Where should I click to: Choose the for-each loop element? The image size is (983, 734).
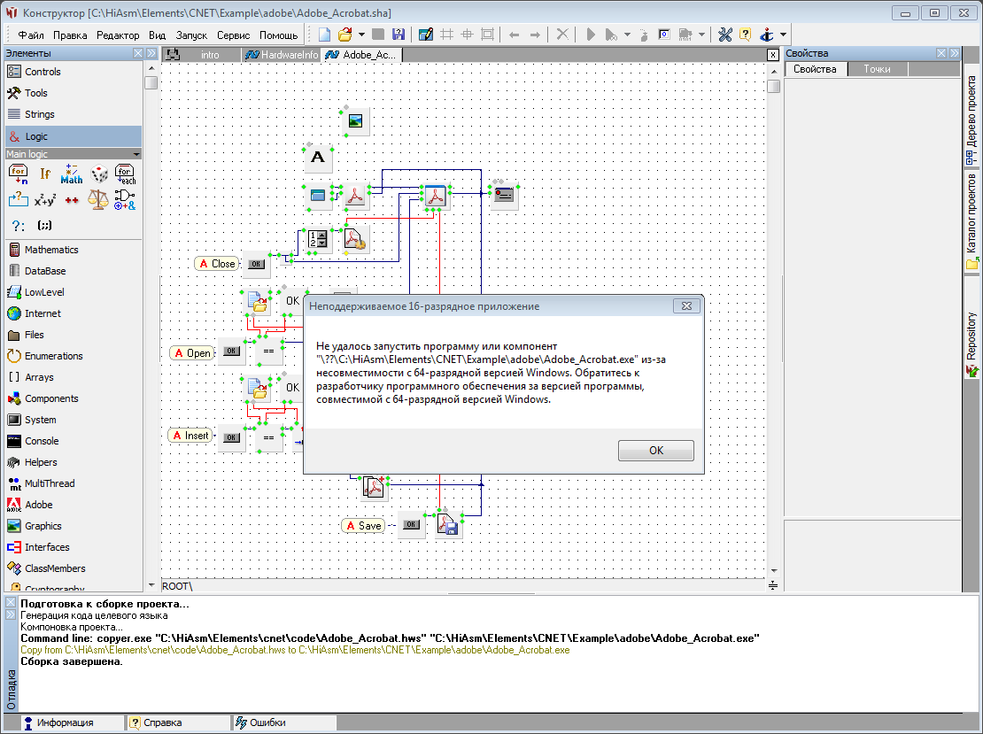(x=126, y=174)
